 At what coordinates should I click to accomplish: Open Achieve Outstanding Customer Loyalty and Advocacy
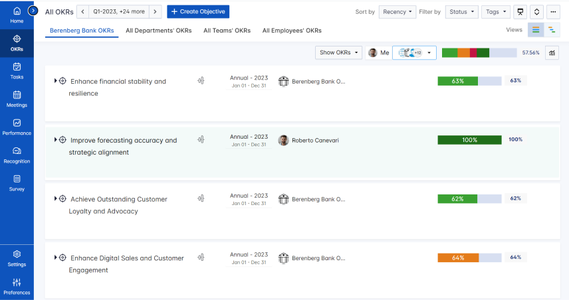(118, 205)
